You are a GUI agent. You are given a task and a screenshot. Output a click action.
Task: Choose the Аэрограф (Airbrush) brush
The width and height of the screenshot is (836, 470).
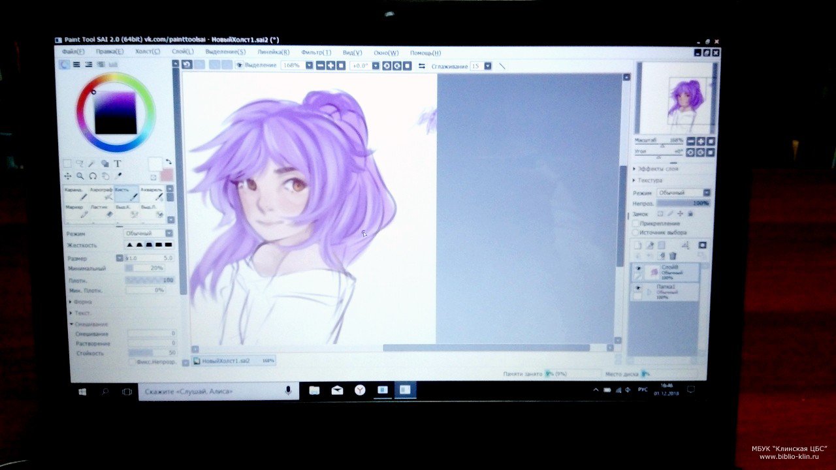pyautogui.click(x=101, y=194)
